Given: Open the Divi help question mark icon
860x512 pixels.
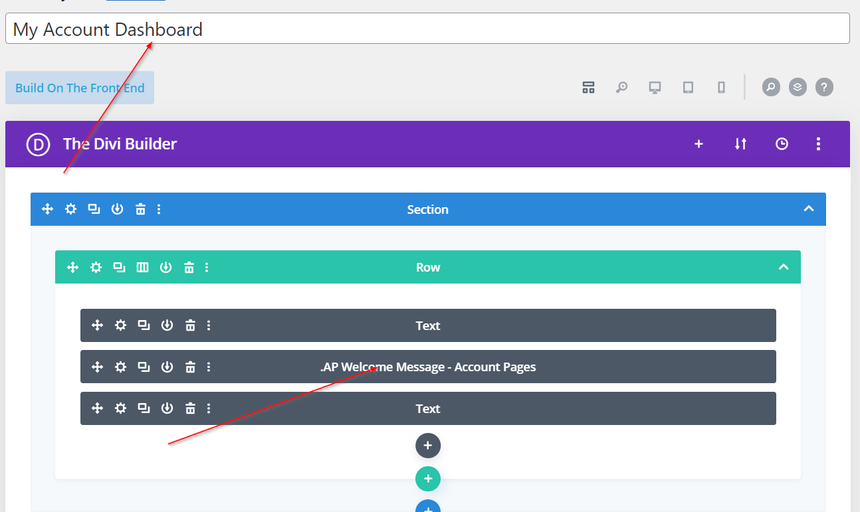Looking at the screenshot, I should point(824,87).
